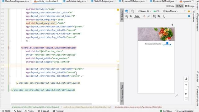Open the API 29 version dropdown

click(x=157, y=11)
